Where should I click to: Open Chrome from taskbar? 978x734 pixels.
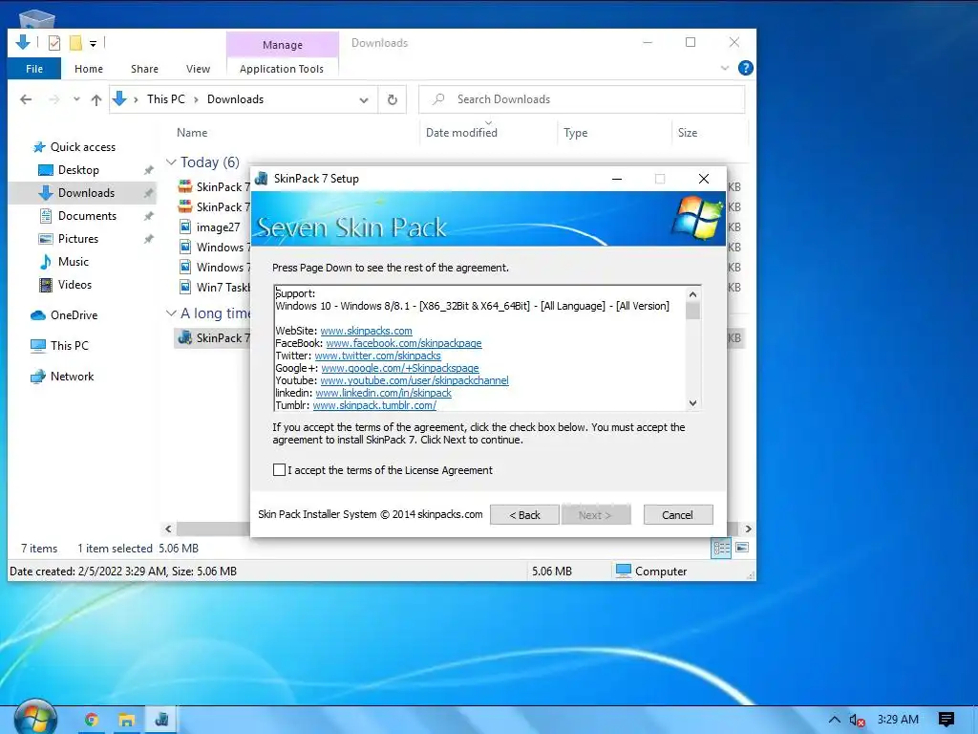91,720
